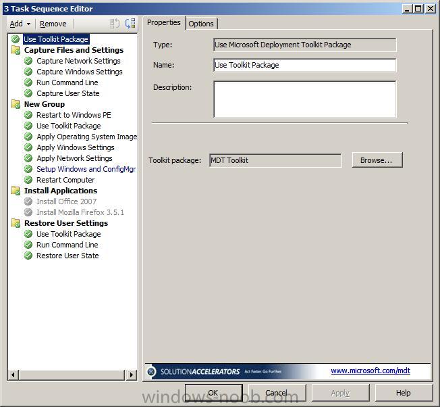Click the horizontal scrollbar thumb in the tree pane

tap(72, 375)
